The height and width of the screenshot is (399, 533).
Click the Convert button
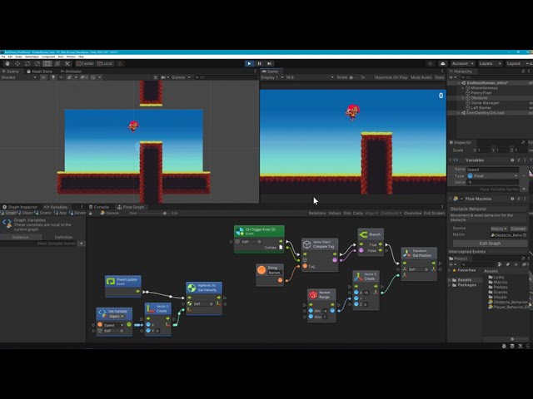click(x=518, y=229)
